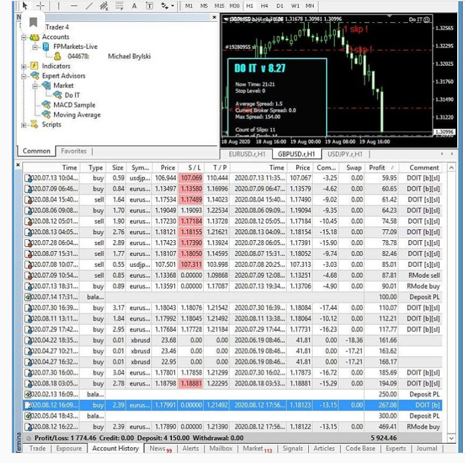Expand the Scripts tree node
The image size is (465, 463).
point(24,125)
